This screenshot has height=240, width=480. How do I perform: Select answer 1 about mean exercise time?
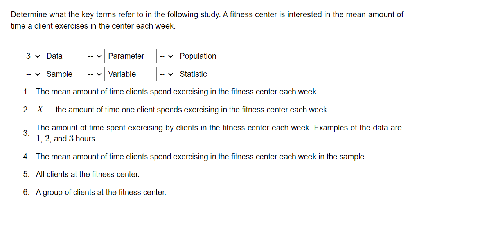coord(177,92)
